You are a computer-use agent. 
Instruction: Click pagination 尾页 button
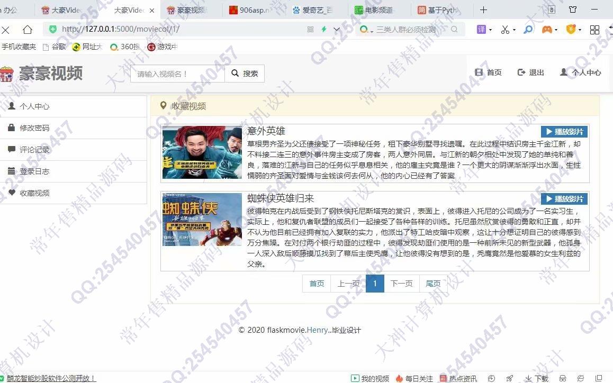point(433,284)
